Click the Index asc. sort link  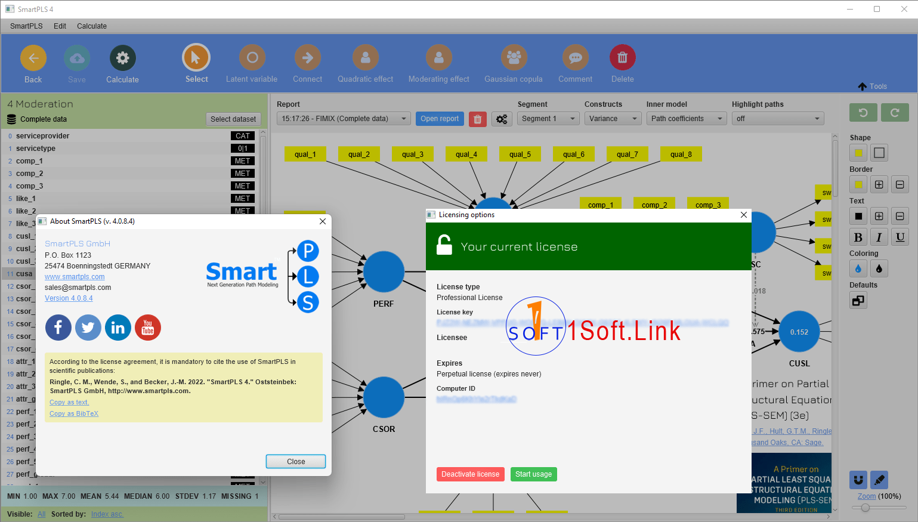107,514
